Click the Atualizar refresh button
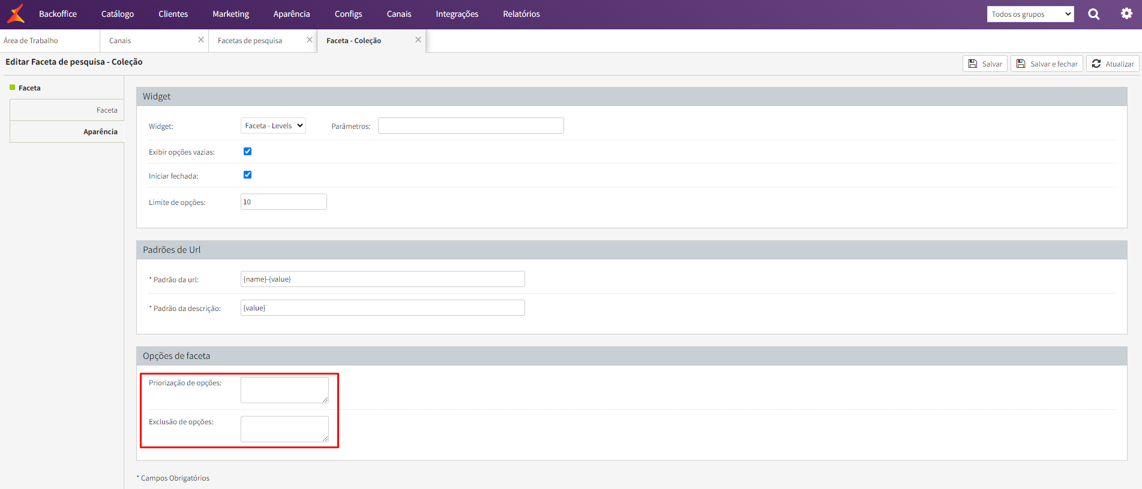The image size is (1142, 489). pyautogui.click(x=1113, y=64)
